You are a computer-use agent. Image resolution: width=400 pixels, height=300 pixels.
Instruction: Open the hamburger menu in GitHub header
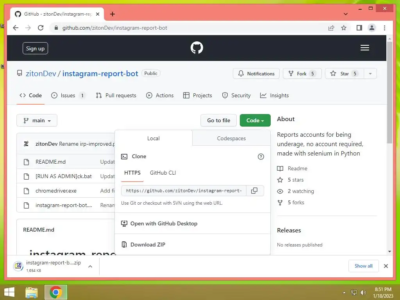(x=364, y=48)
